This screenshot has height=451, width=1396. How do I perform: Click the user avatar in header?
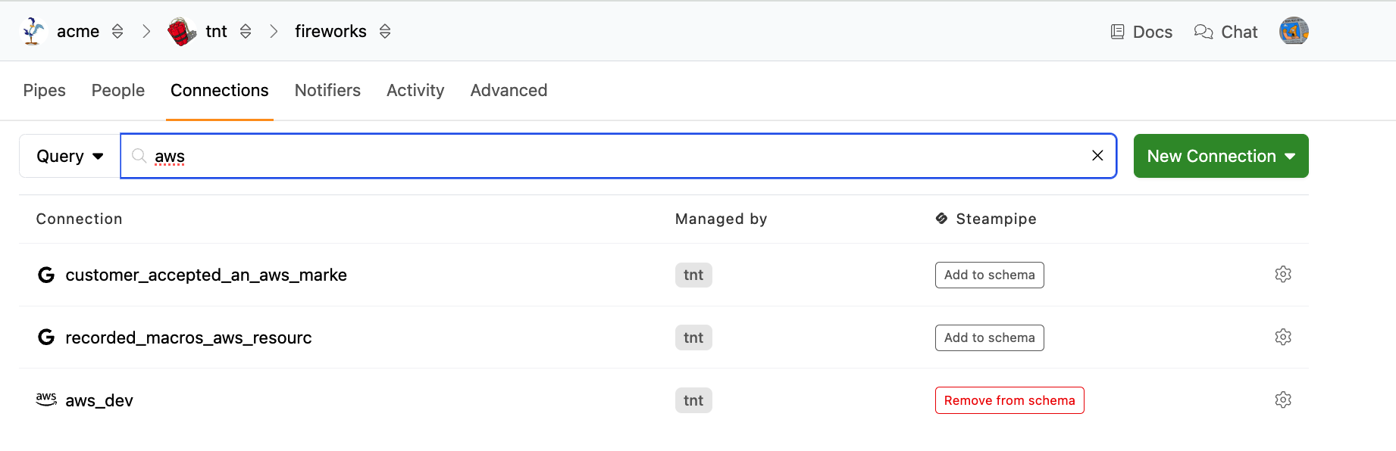tap(1294, 31)
